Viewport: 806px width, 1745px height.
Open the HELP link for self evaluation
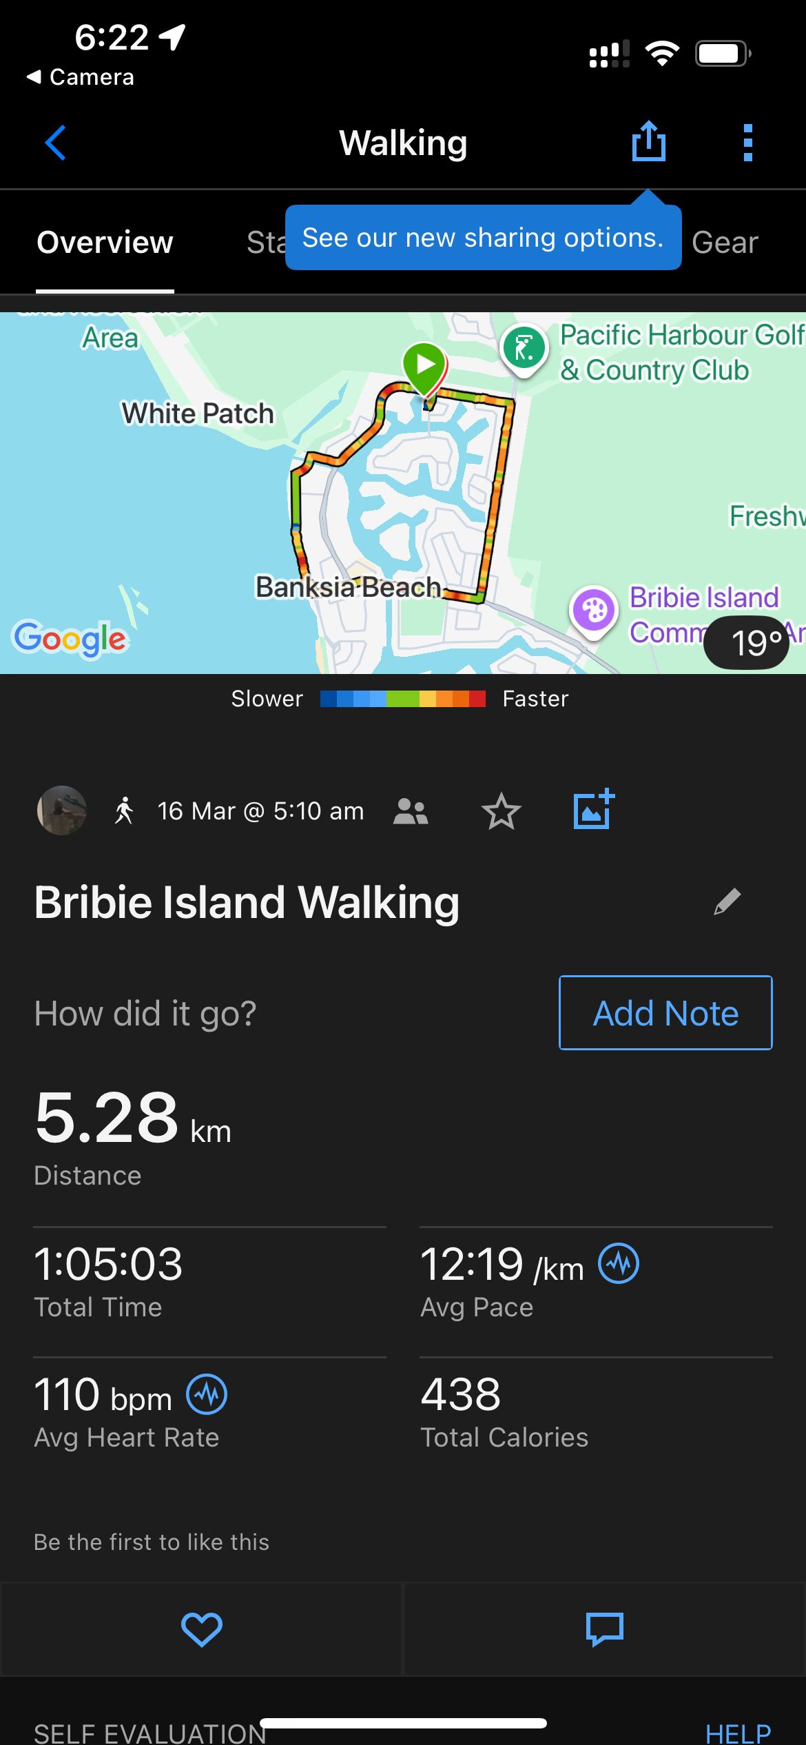click(x=738, y=1733)
